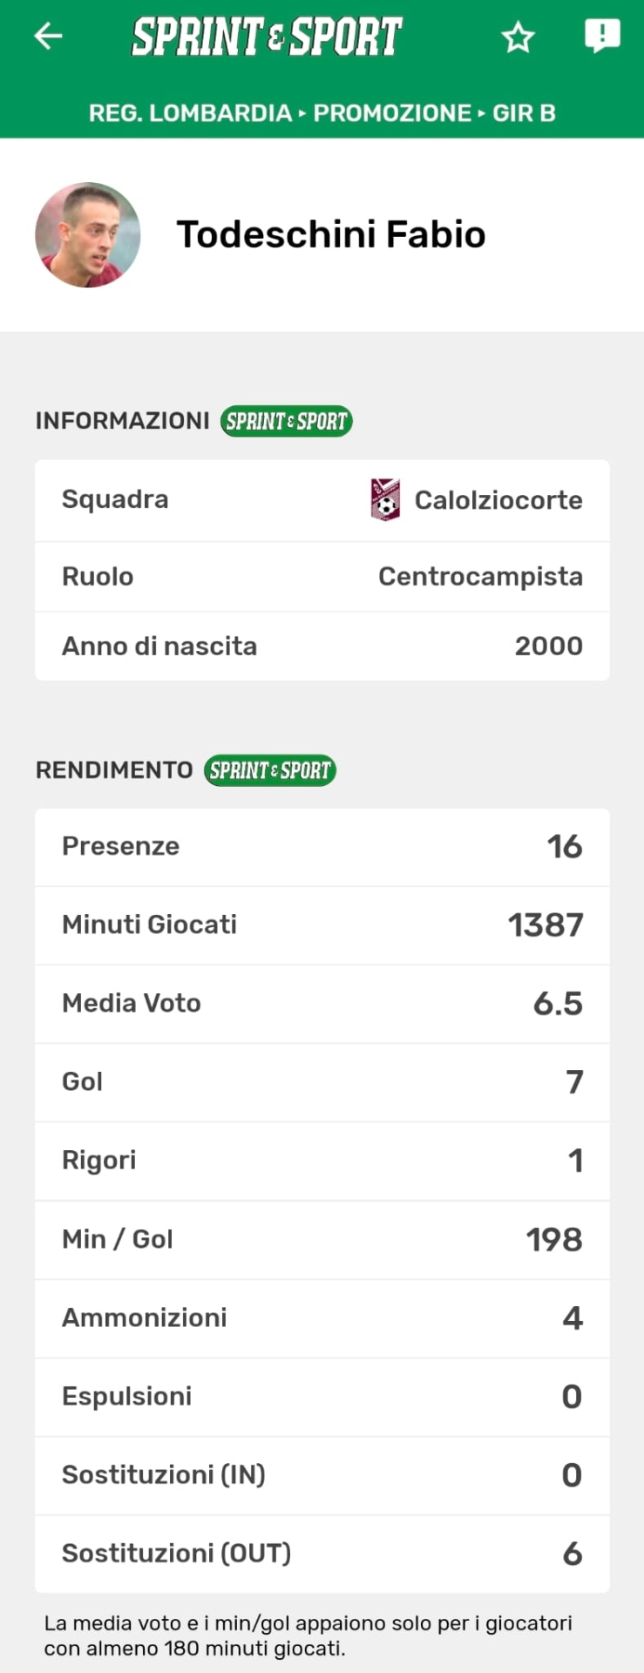Select the Media Voto row
Viewport: 644px width, 1673px height.
[x=322, y=1004]
